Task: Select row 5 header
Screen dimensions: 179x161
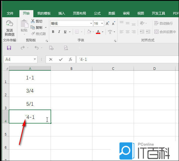Action: click(5, 130)
